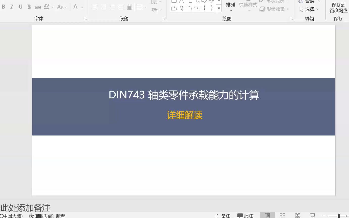Select the freeform shape tool
The height and width of the screenshot is (218, 349).
click(174, 8)
